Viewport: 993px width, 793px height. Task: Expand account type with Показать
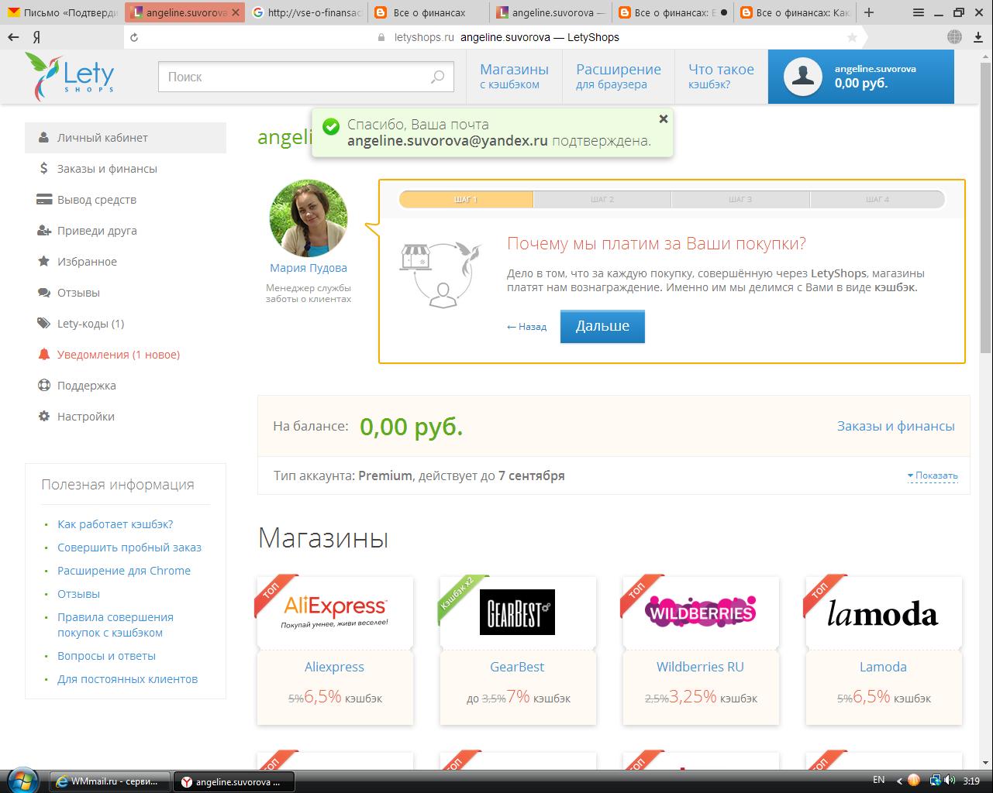click(x=933, y=475)
